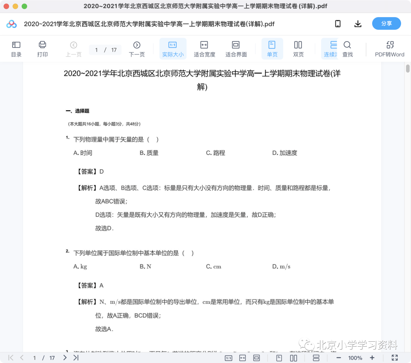This screenshot has width=411, height=363.
Task: Click option B. N in question 2
Action: [x=145, y=266]
